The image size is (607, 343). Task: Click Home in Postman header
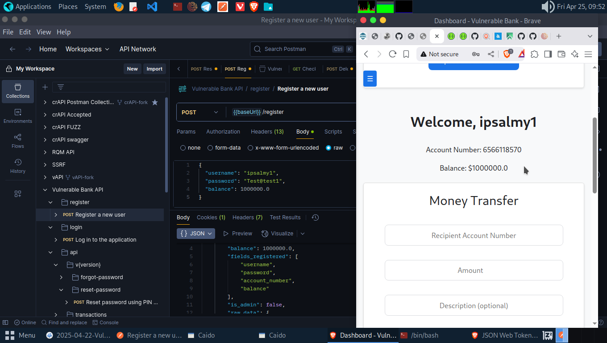(x=48, y=49)
